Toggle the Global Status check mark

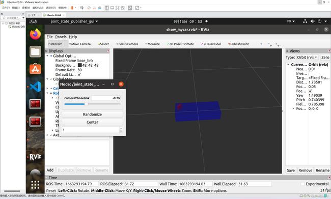51,79
